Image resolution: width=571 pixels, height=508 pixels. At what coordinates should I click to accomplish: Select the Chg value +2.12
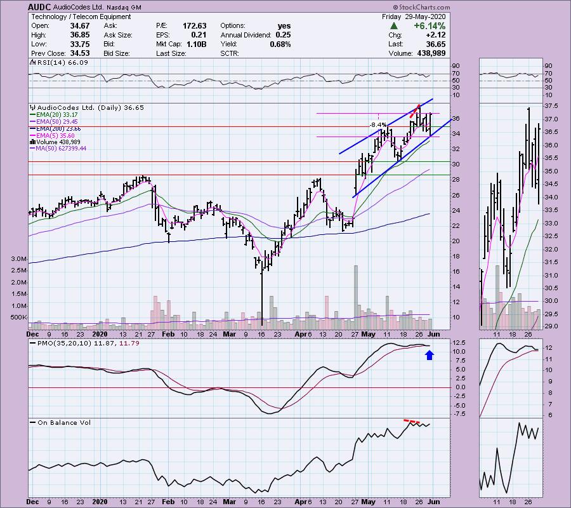(435, 35)
